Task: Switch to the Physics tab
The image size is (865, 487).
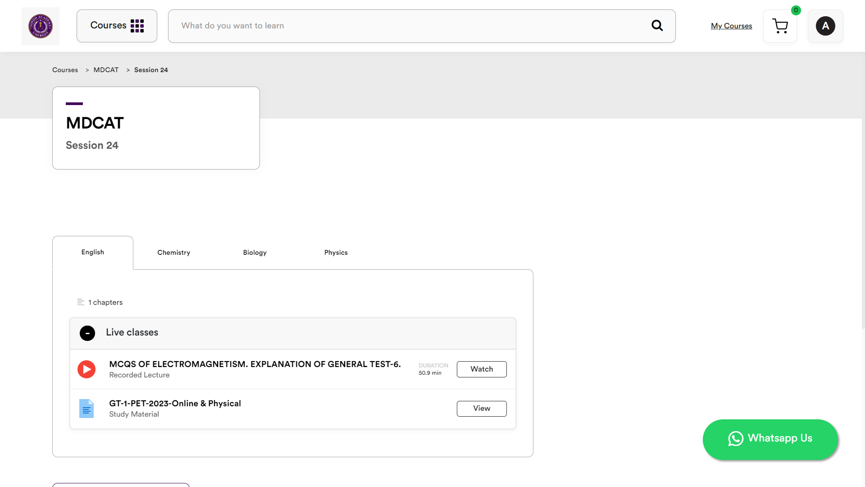Action: 336,253
